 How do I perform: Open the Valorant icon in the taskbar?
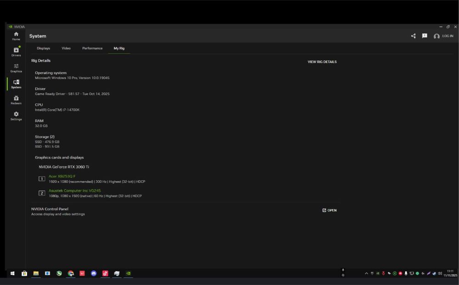coord(82,273)
